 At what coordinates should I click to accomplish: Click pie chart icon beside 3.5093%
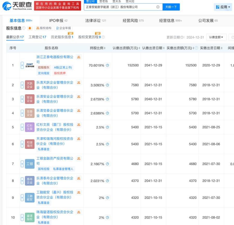point(107,85)
